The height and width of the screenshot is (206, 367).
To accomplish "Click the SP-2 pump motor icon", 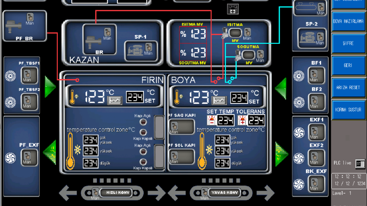I will tap(307, 38).
